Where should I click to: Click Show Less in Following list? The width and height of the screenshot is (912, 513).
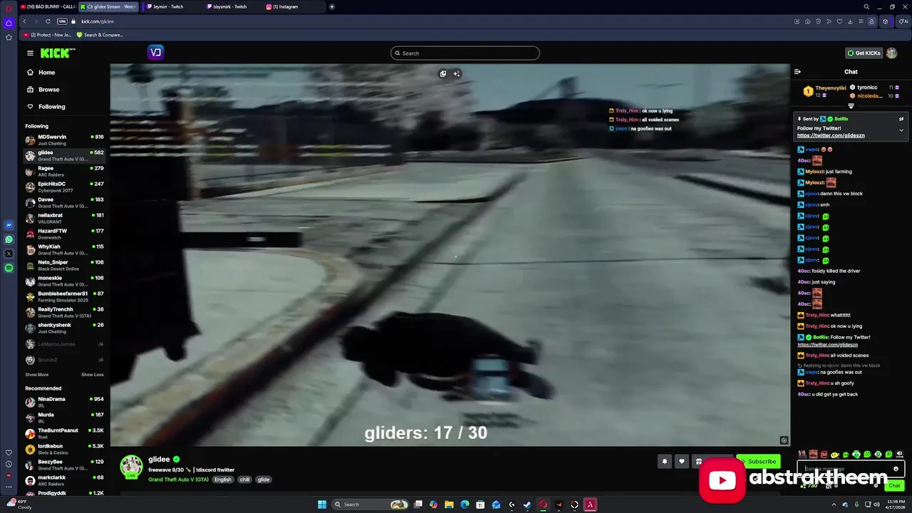point(92,375)
